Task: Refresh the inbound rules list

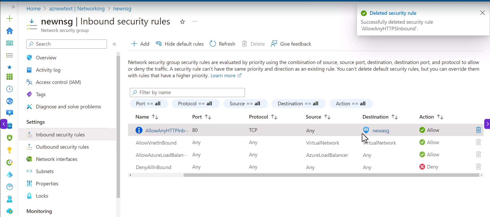Action: pyautogui.click(x=222, y=44)
